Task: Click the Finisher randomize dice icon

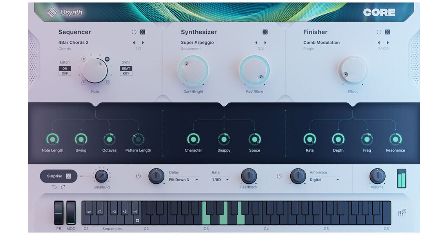Action: [x=388, y=32]
